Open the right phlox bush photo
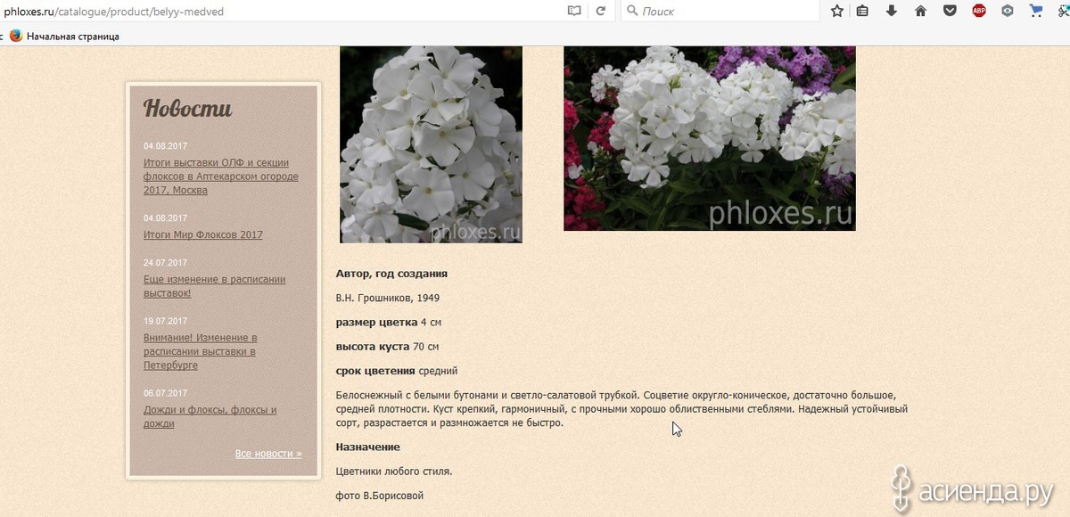 click(x=709, y=138)
